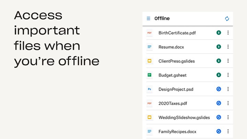Screen dimensions: 247x139
Task: Click the ClientPreso.gslides downloaded status icon
Action: tap(219, 61)
